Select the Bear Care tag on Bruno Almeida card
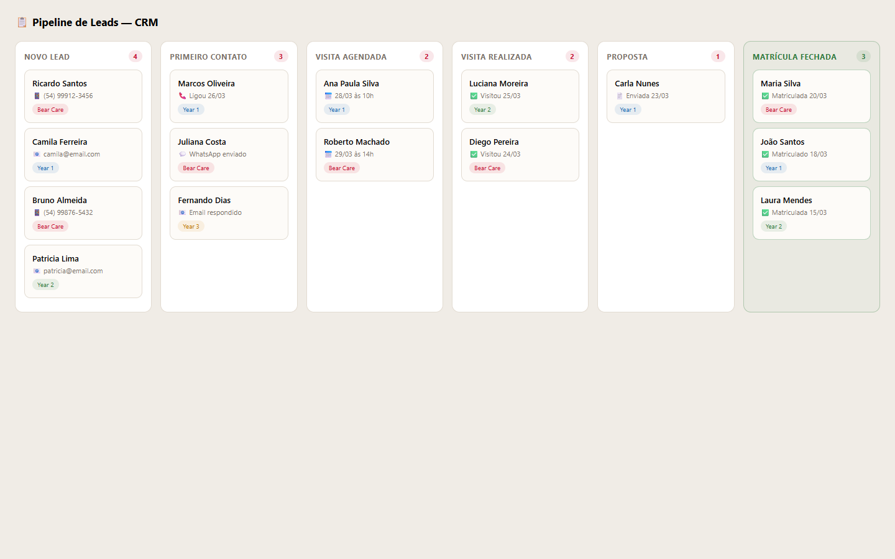Screen dimensions: 895x559 [x=50, y=226]
